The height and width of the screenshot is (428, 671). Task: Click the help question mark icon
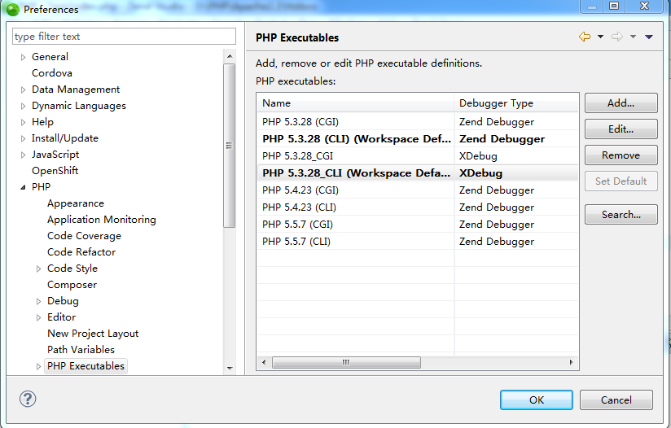click(28, 399)
